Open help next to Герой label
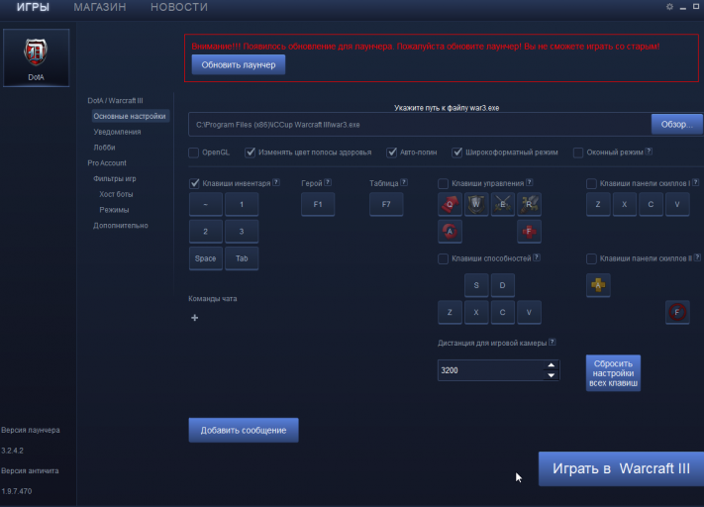Image resolution: width=704 pixels, height=507 pixels. (x=328, y=182)
